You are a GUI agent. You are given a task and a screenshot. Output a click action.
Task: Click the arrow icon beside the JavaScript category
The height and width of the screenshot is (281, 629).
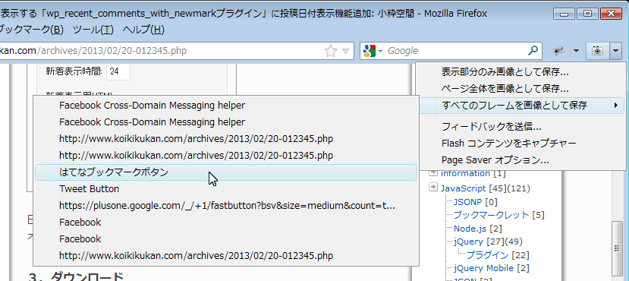click(432, 187)
